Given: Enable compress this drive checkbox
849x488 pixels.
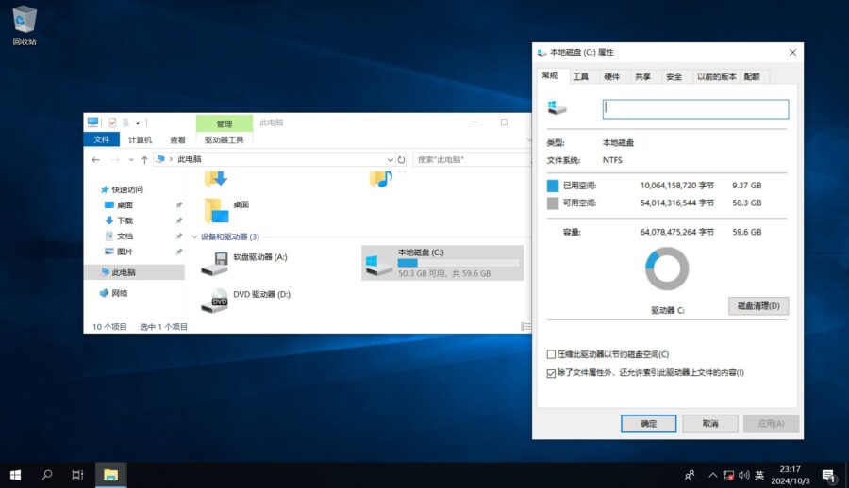Looking at the screenshot, I should 551,354.
